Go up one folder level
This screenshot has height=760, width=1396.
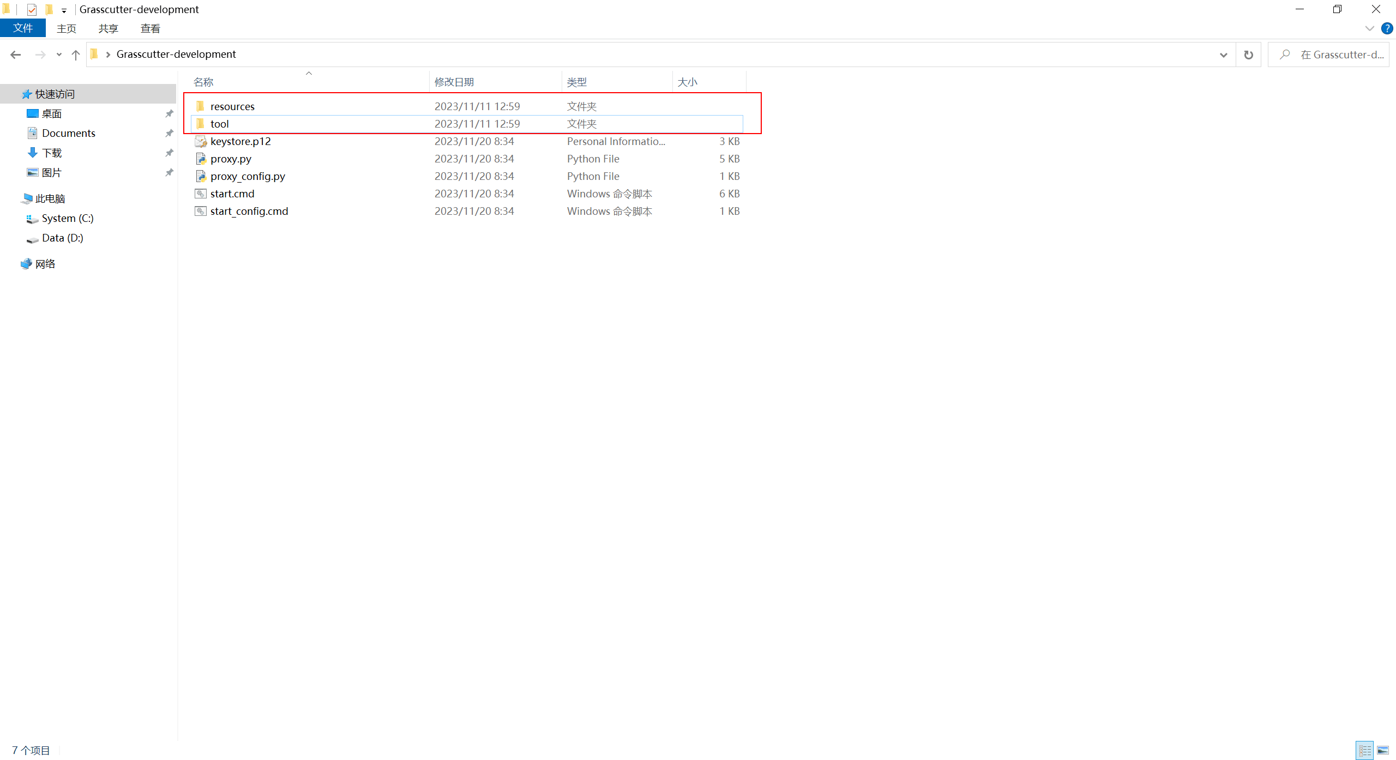pos(76,55)
